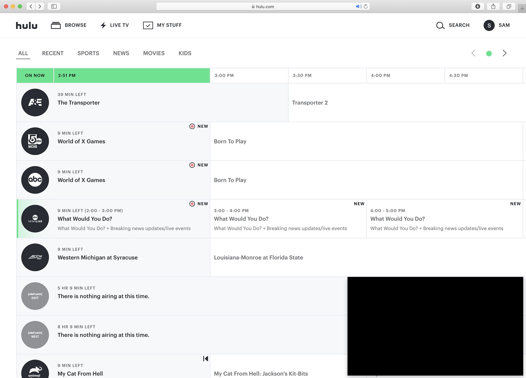The image size is (526, 378).
Task: Open Born To Play in the WCVB row
Action: 366,141
